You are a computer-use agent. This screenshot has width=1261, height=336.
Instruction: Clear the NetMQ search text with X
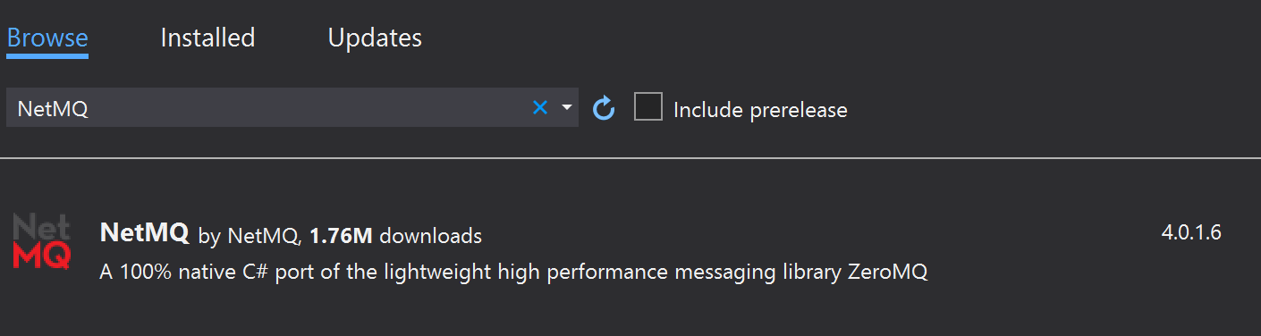[x=540, y=108]
